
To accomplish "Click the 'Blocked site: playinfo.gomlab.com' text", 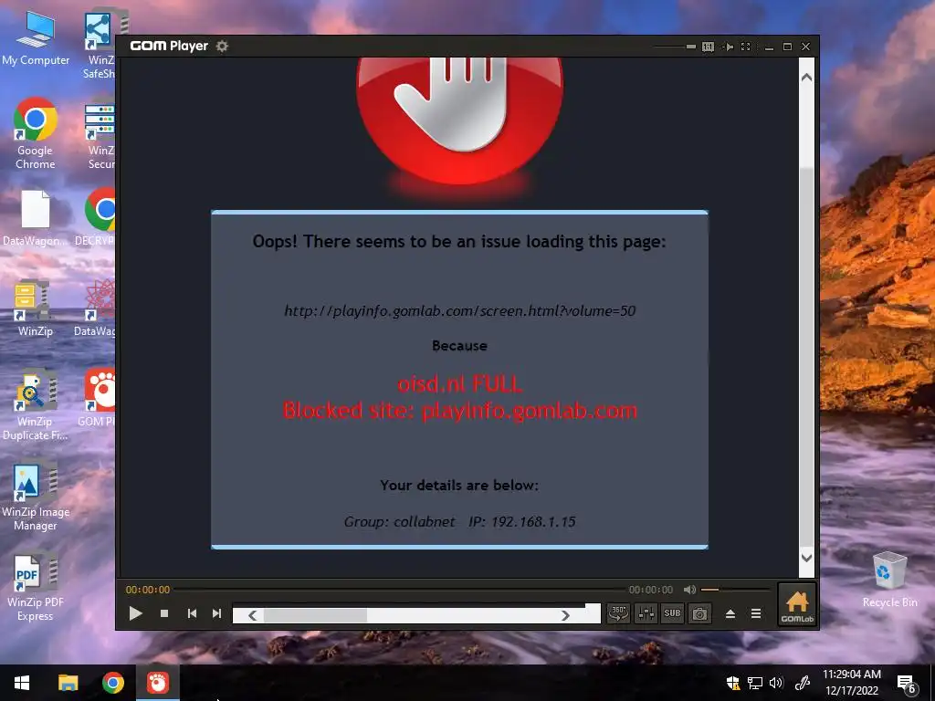I will coord(460,410).
